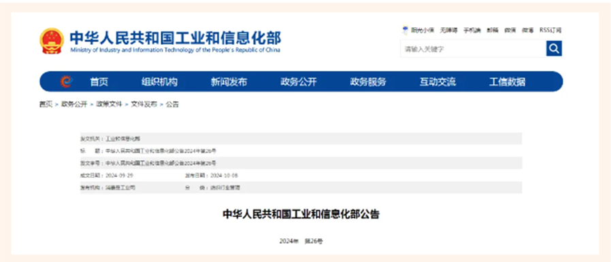
Task: Click the national emblem logo
Action: pos(52,41)
